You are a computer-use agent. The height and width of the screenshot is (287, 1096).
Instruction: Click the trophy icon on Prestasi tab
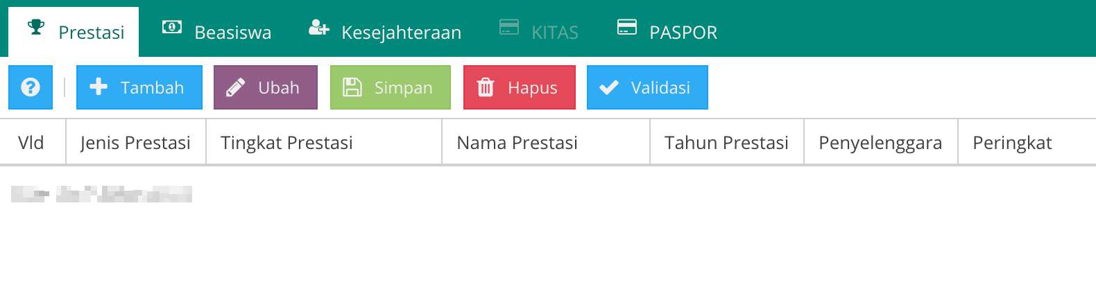(x=36, y=28)
